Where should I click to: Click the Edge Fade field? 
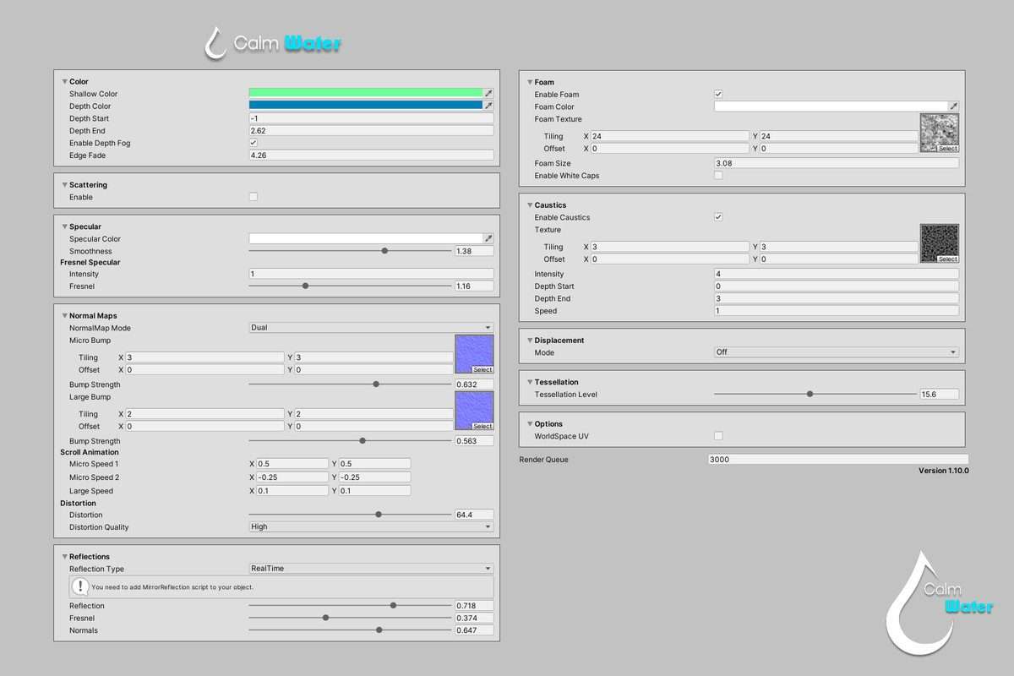[371, 155]
